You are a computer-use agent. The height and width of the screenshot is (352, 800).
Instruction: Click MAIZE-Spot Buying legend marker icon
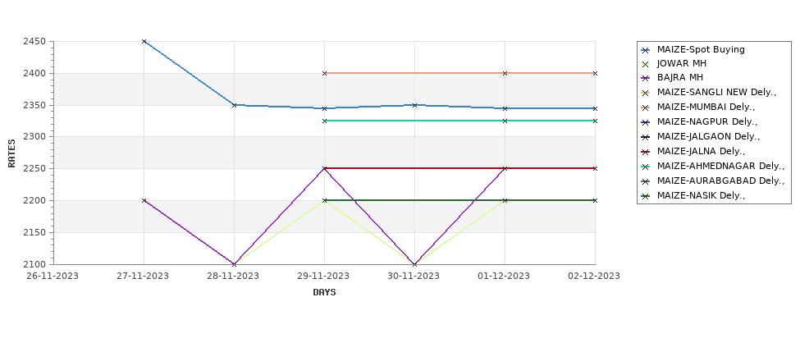point(646,50)
